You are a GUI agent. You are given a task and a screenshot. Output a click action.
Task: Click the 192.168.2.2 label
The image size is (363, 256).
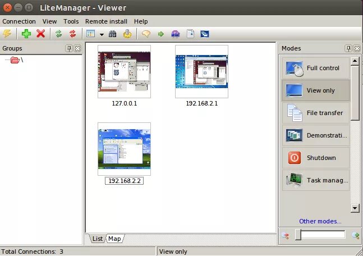pyautogui.click(x=125, y=181)
